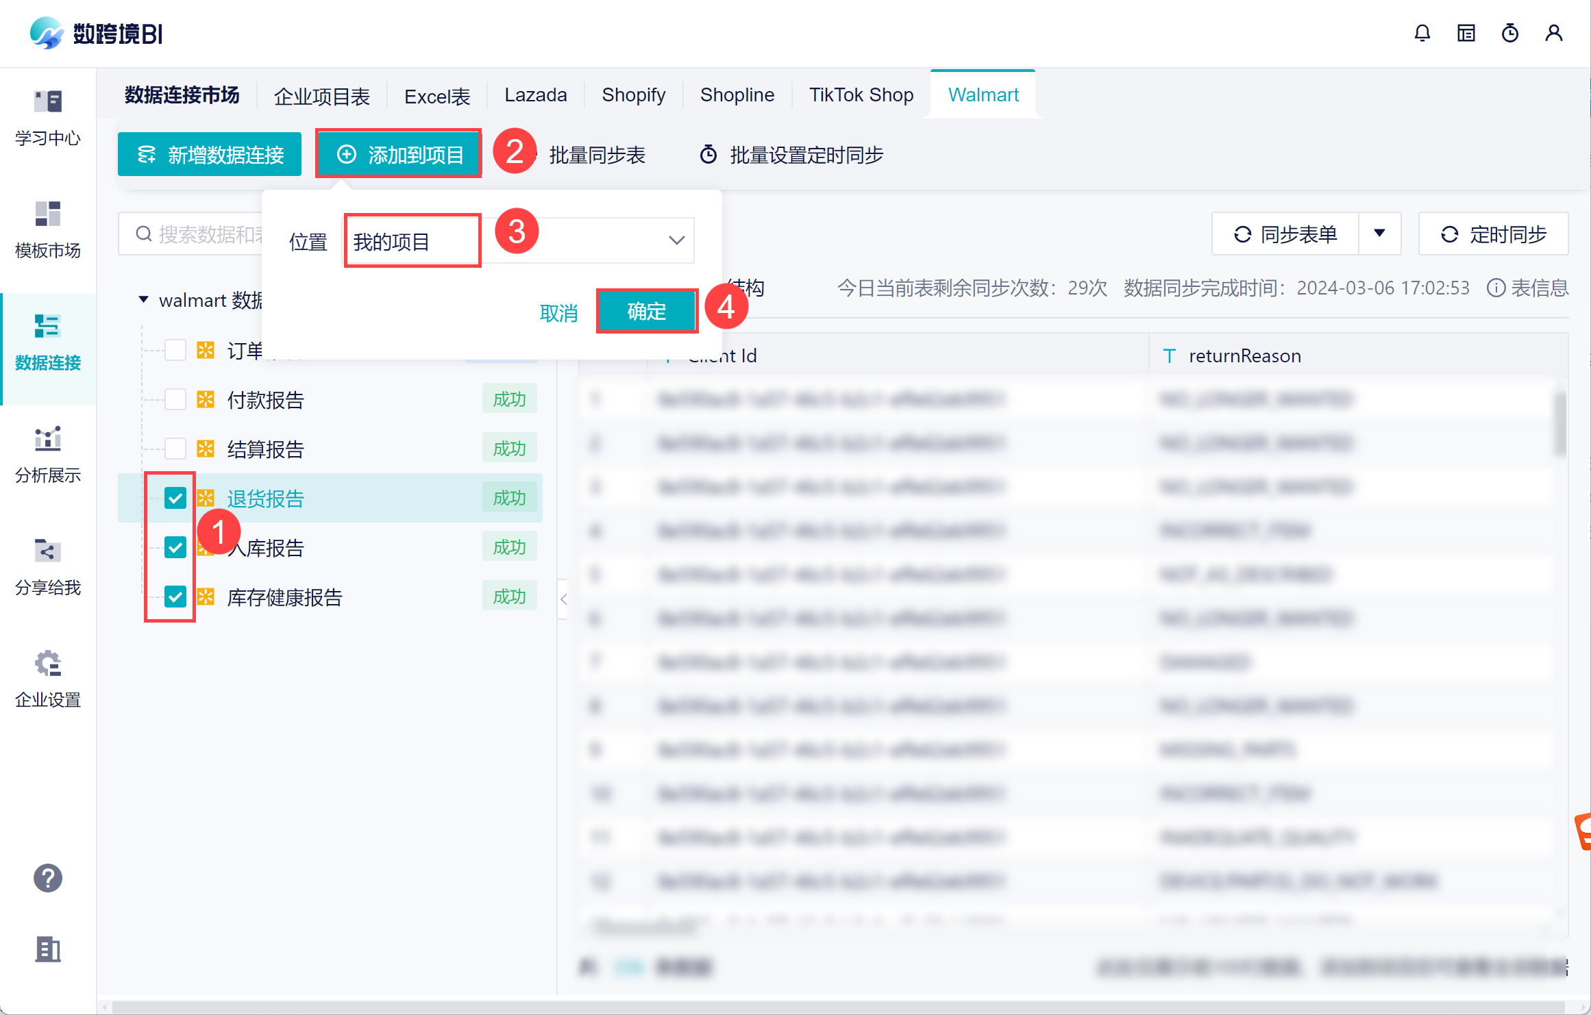The image size is (1591, 1015).
Task: Open 企业设置 gear in sidebar
Action: coord(48,679)
